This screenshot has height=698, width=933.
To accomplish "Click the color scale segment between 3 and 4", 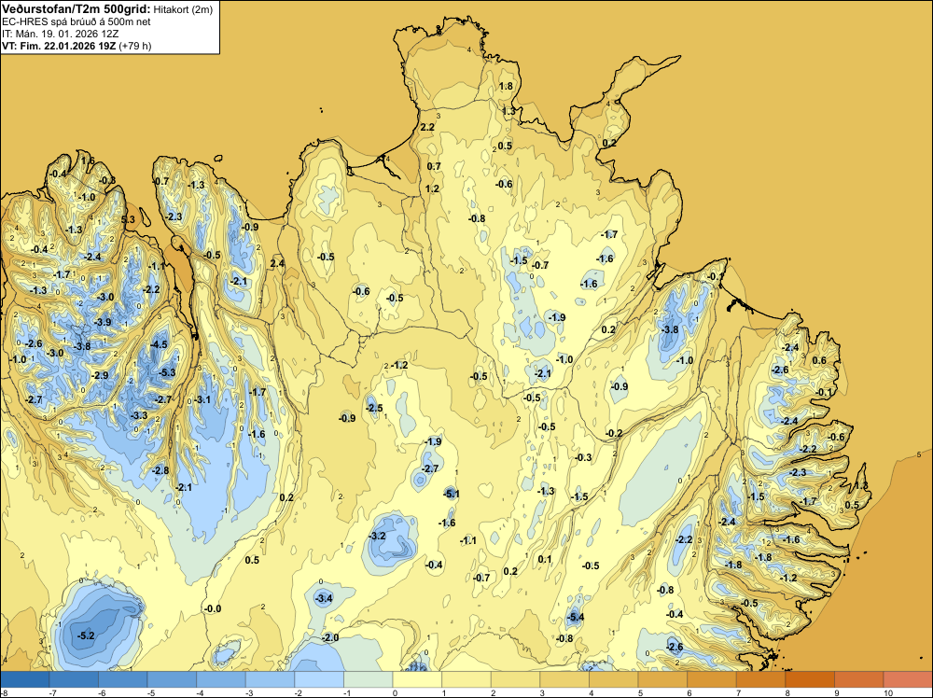I will (564, 679).
